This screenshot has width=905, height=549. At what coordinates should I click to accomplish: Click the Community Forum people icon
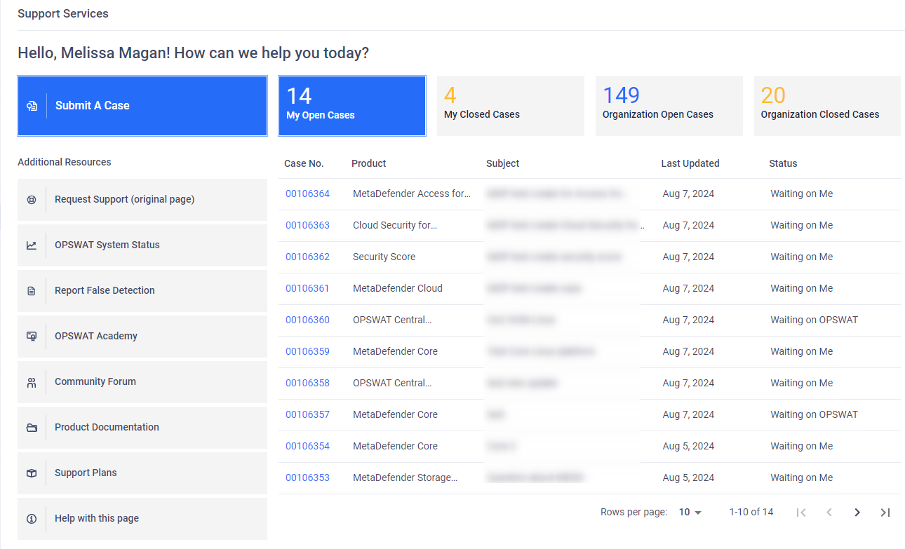click(x=32, y=382)
